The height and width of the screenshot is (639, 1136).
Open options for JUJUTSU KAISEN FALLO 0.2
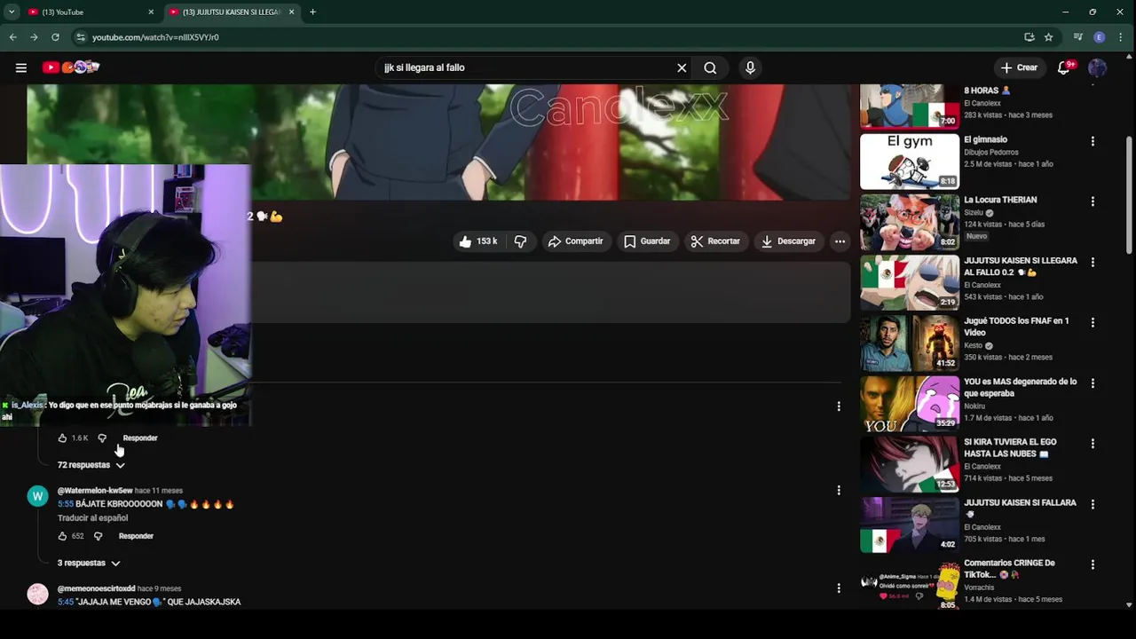1093,262
